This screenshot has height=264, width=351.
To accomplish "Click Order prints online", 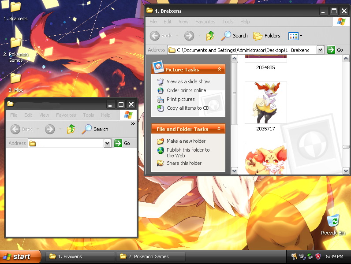I will coord(186,90).
